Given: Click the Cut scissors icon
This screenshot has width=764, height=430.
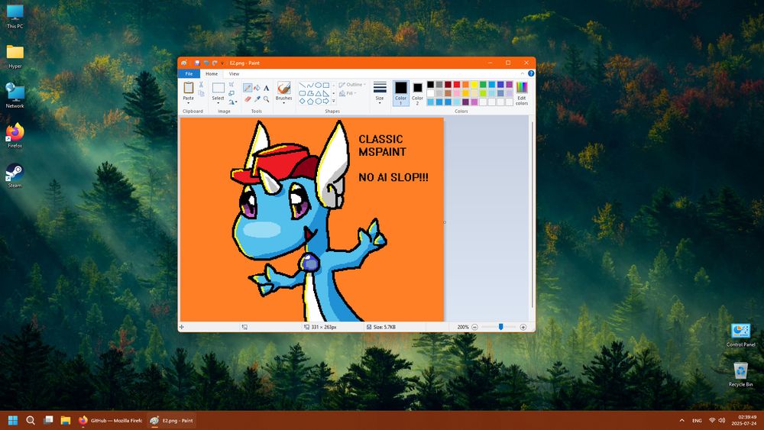Looking at the screenshot, I should pyautogui.click(x=201, y=85).
